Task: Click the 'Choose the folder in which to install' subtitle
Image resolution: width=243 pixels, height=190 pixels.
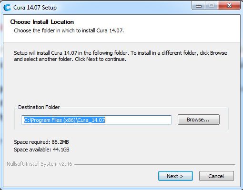Action: [69, 30]
